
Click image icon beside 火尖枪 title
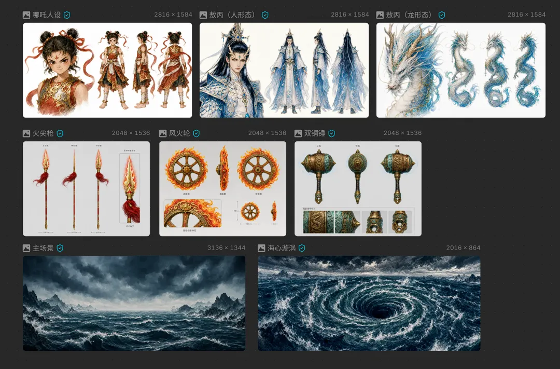pos(26,133)
